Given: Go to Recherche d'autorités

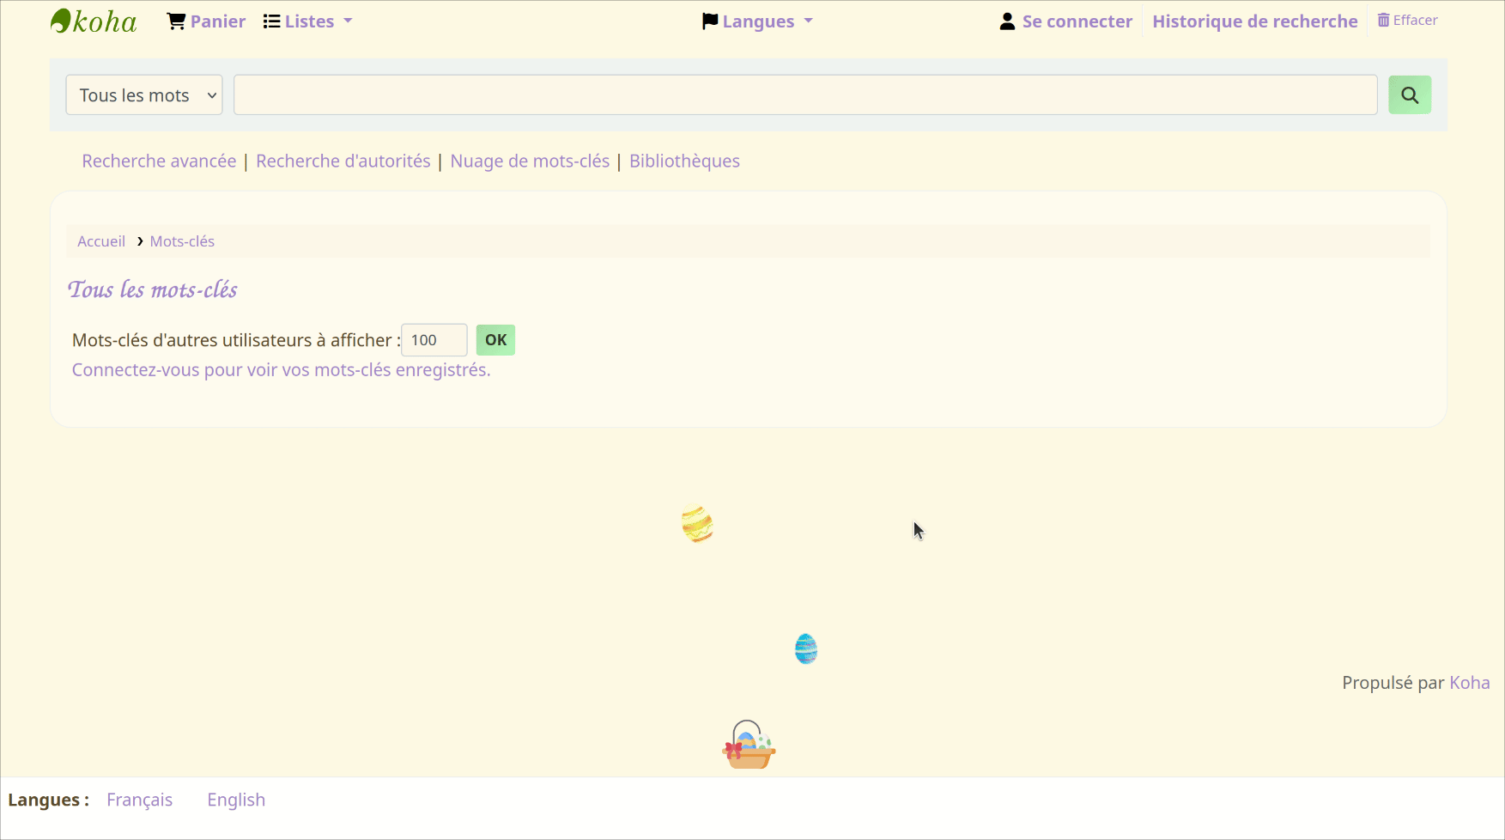Looking at the screenshot, I should pyautogui.click(x=343, y=161).
